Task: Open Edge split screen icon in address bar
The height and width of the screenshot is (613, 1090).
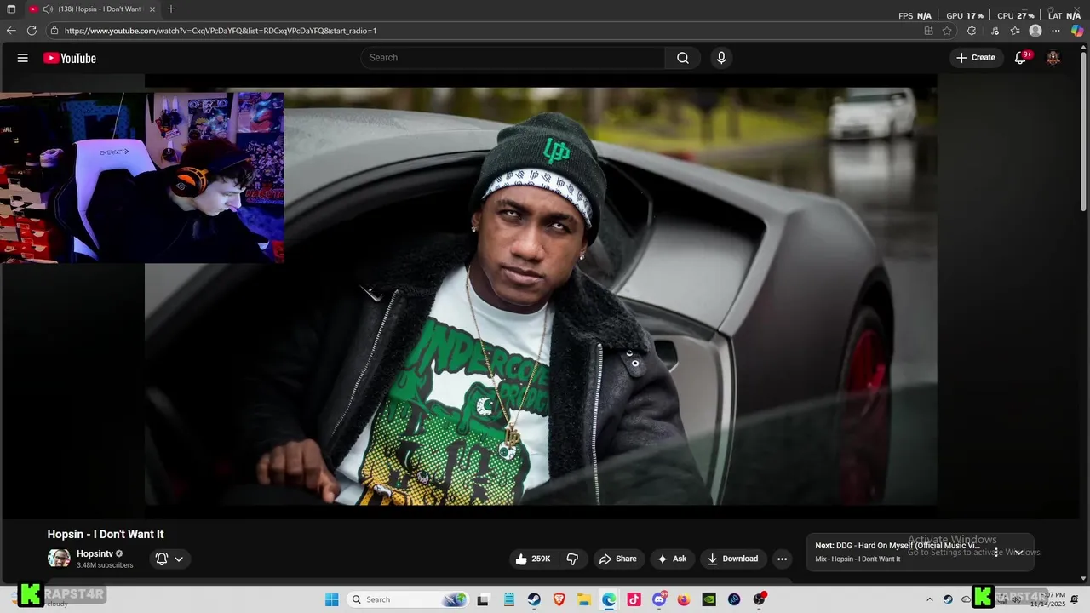Action: [928, 31]
